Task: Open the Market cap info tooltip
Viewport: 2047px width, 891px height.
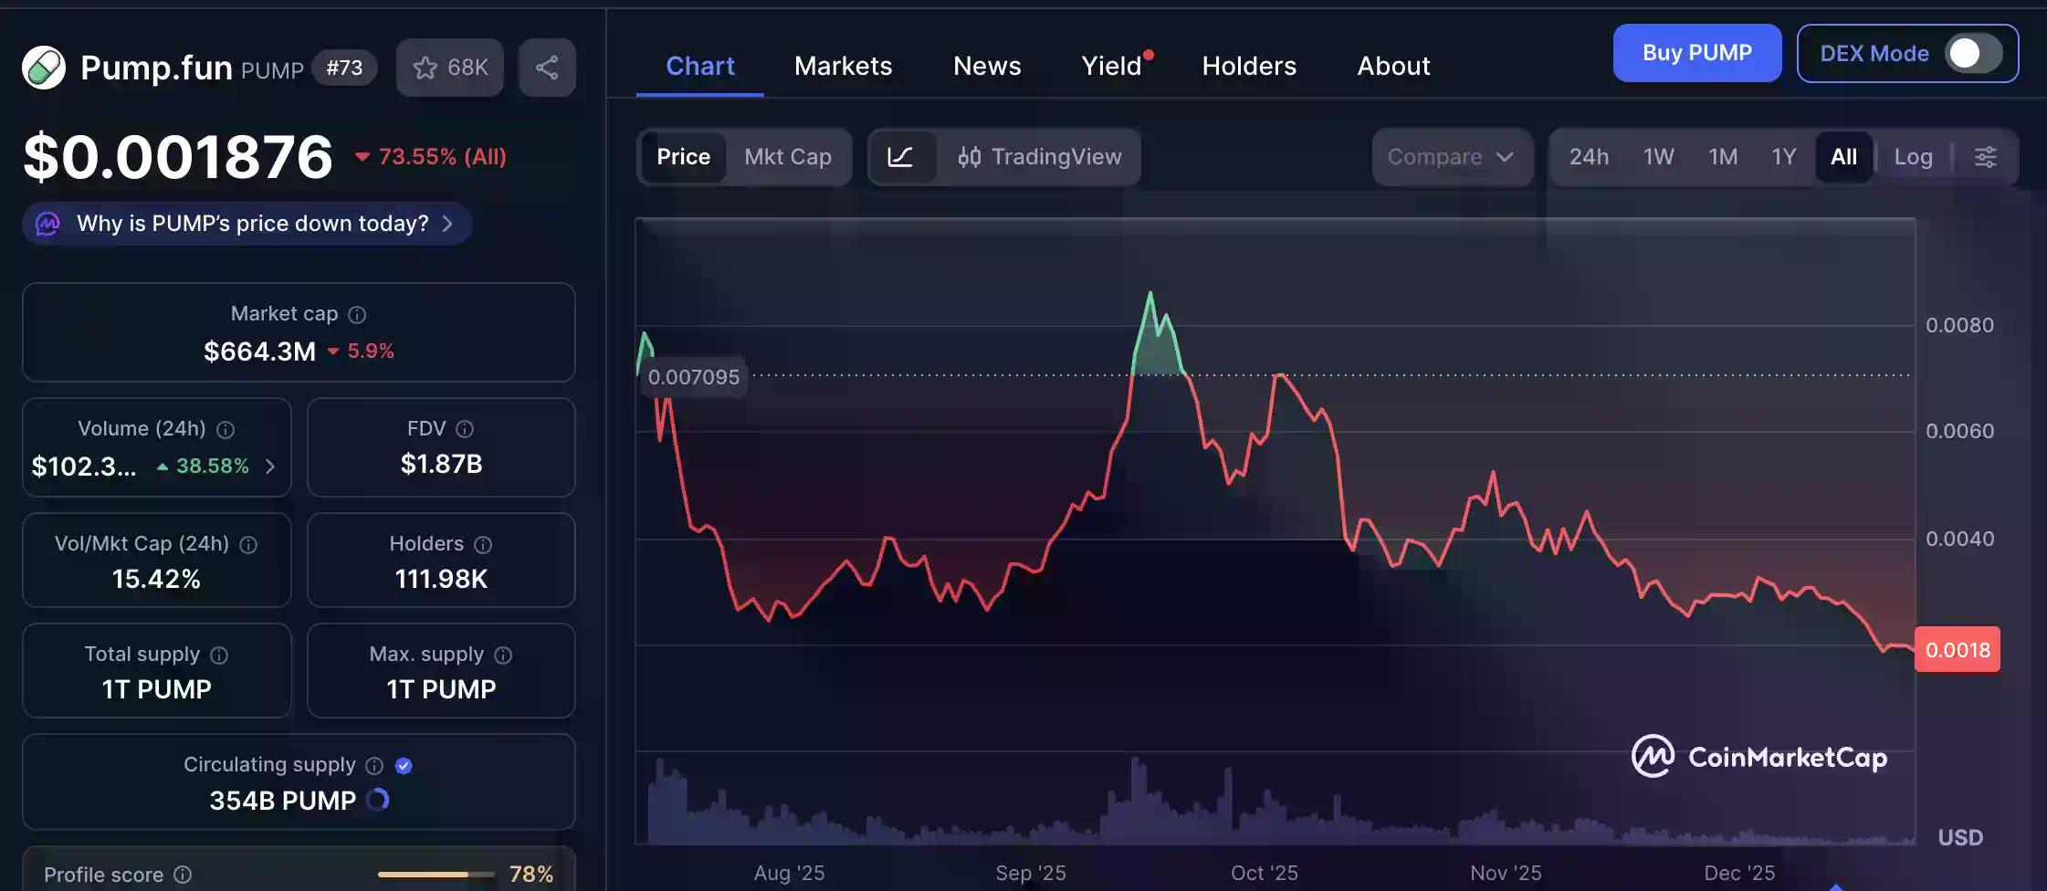Action: coord(356,314)
